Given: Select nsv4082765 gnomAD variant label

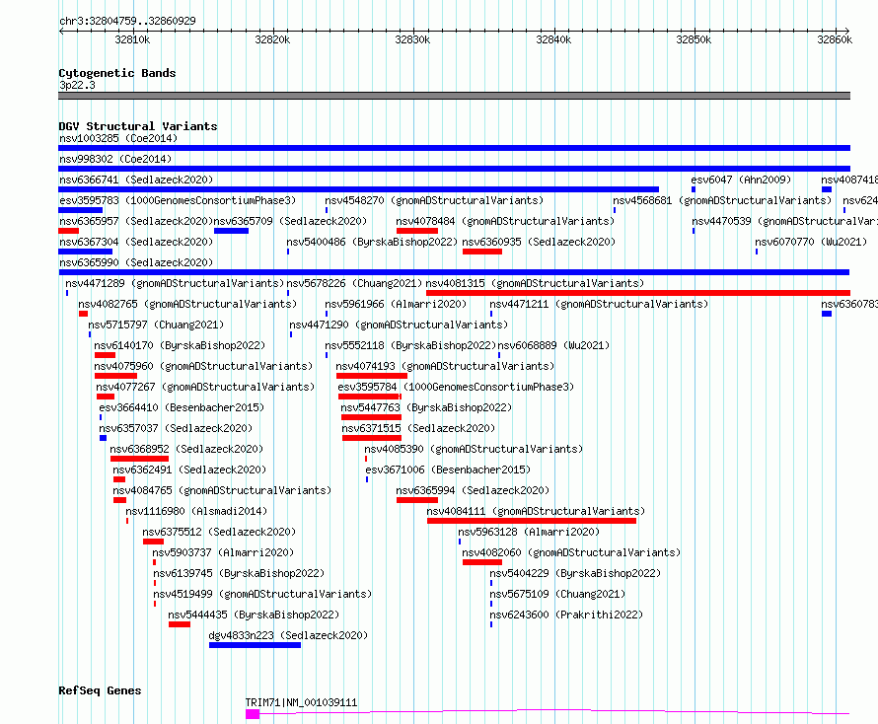Looking at the screenshot, I should (x=187, y=304).
